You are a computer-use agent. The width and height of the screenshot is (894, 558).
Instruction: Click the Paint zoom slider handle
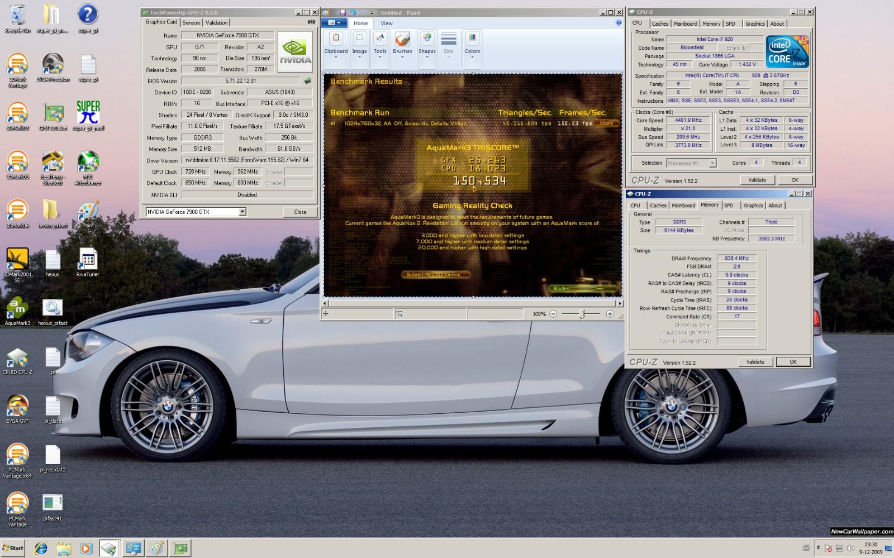[x=582, y=314]
